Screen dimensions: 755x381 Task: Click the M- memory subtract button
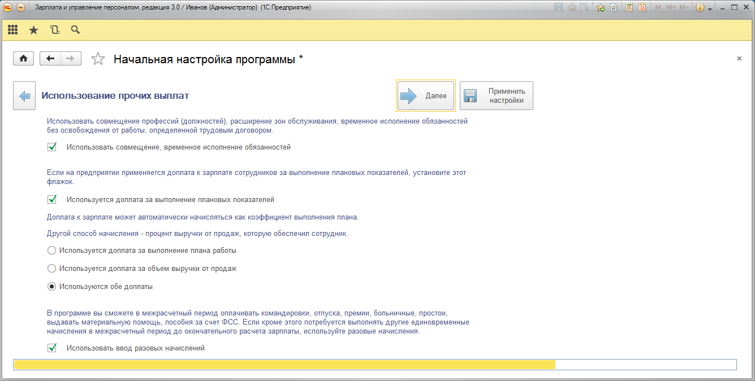(684, 7)
